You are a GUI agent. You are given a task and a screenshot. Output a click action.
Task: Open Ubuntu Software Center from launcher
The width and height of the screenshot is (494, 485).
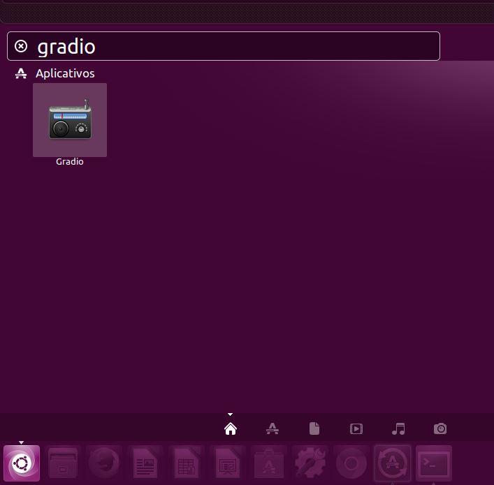(269, 463)
